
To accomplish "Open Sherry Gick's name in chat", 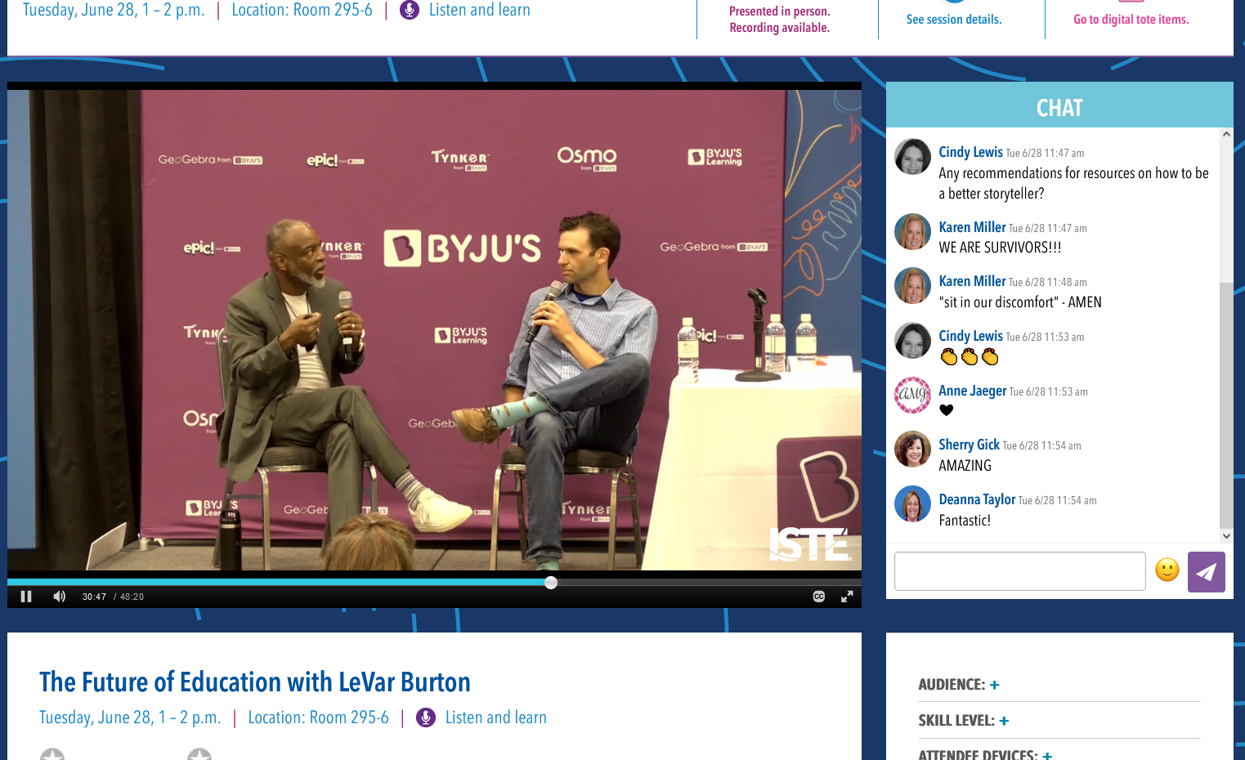I will tap(970, 445).
